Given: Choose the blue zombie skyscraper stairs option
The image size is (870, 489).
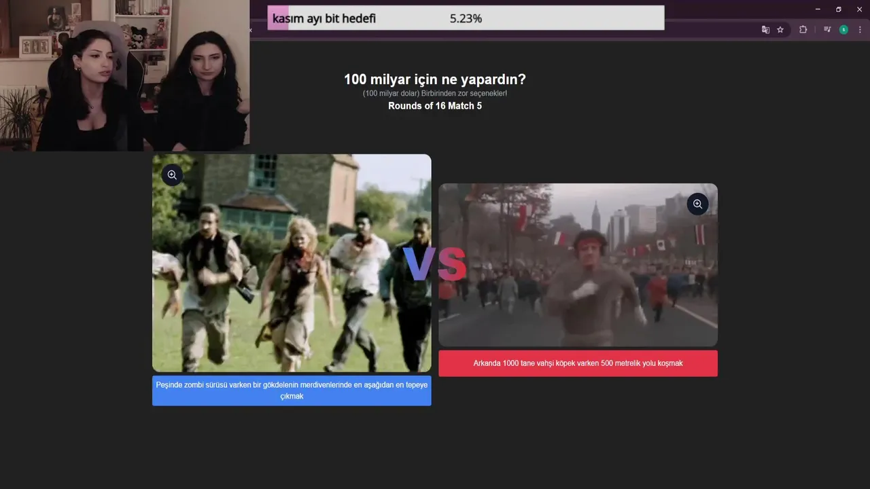Looking at the screenshot, I should pos(292,391).
